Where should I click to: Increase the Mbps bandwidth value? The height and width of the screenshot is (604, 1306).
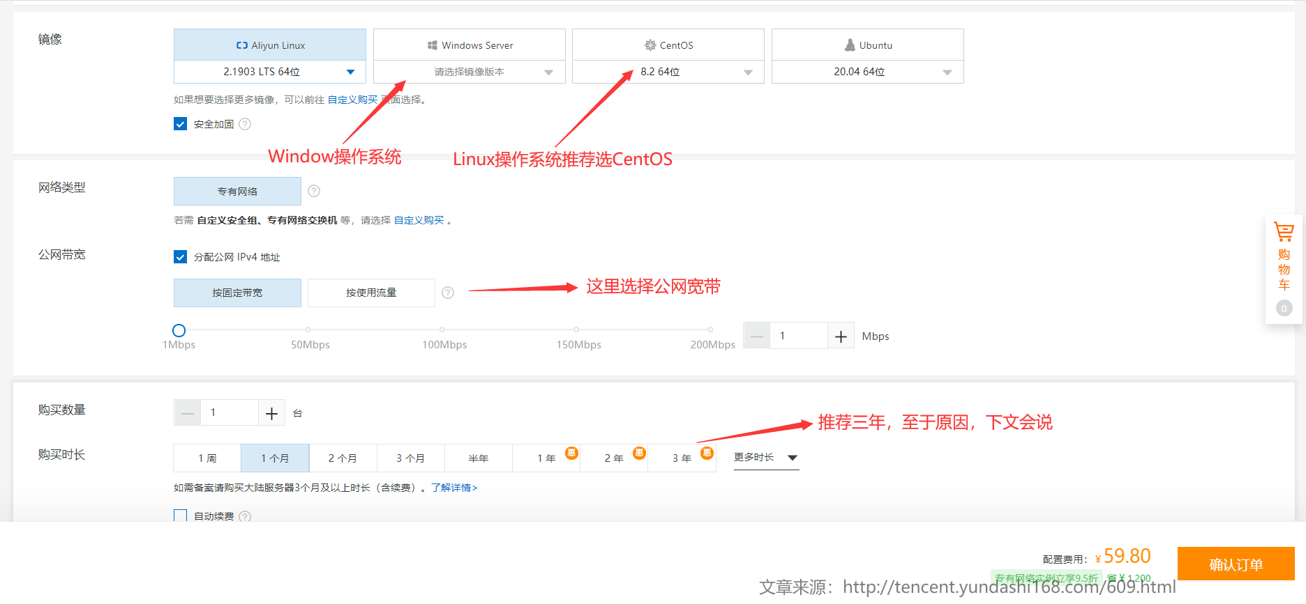coord(841,336)
